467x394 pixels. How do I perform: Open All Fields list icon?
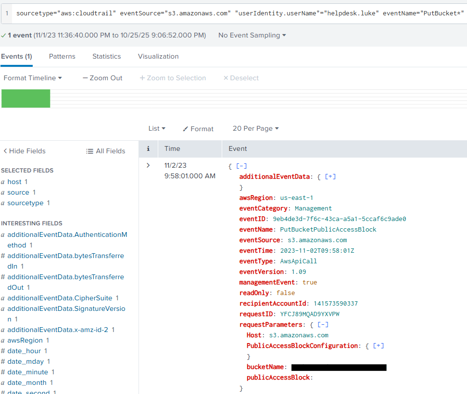coord(89,151)
